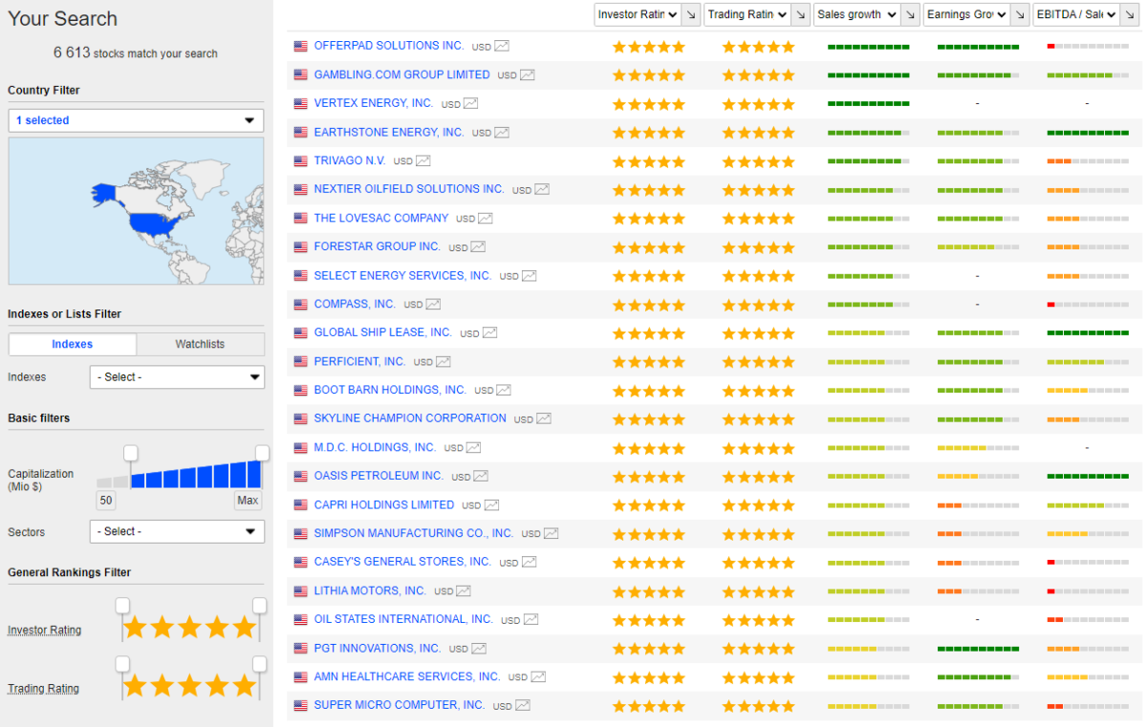Click the sort arrow beside EBITDA / Sales

(x=1129, y=14)
